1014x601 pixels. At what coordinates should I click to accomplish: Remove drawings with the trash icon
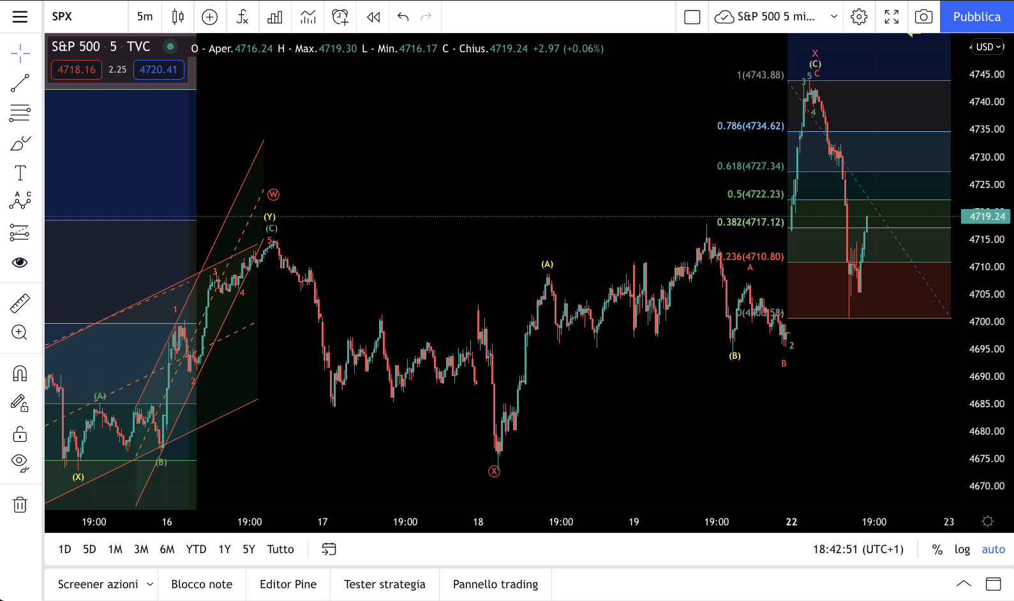20,505
